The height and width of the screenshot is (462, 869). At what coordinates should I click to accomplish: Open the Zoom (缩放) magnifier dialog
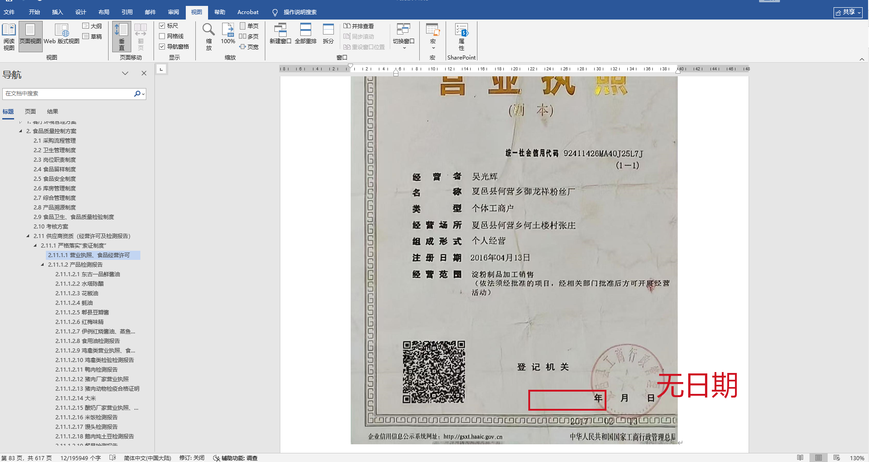(x=209, y=36)
